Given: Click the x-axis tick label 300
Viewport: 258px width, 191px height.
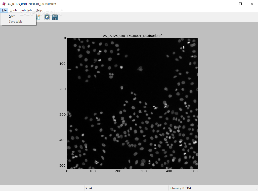Looking at the screenshot, I should 144,171.
